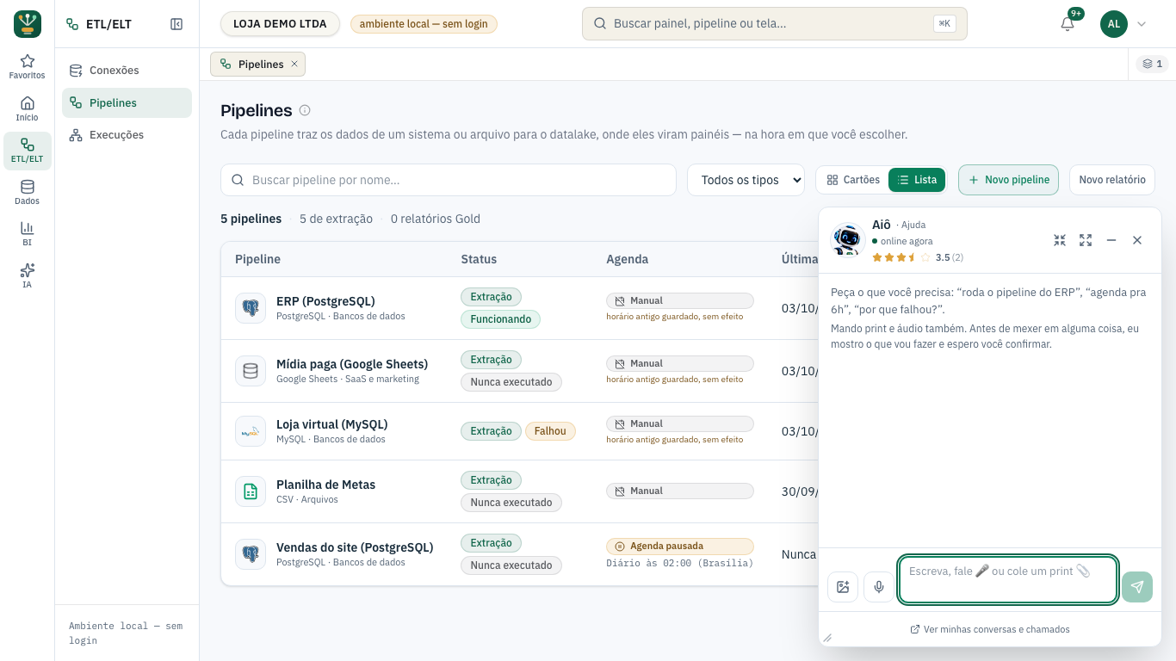This screenshot has width=1176, height=661.
Task: Click the Aiô chat message input
Action: coord(1008,579)
